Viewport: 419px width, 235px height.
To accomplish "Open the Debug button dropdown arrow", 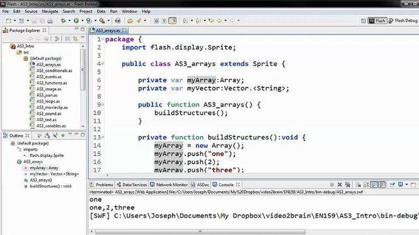I will (x=69, y=20).
